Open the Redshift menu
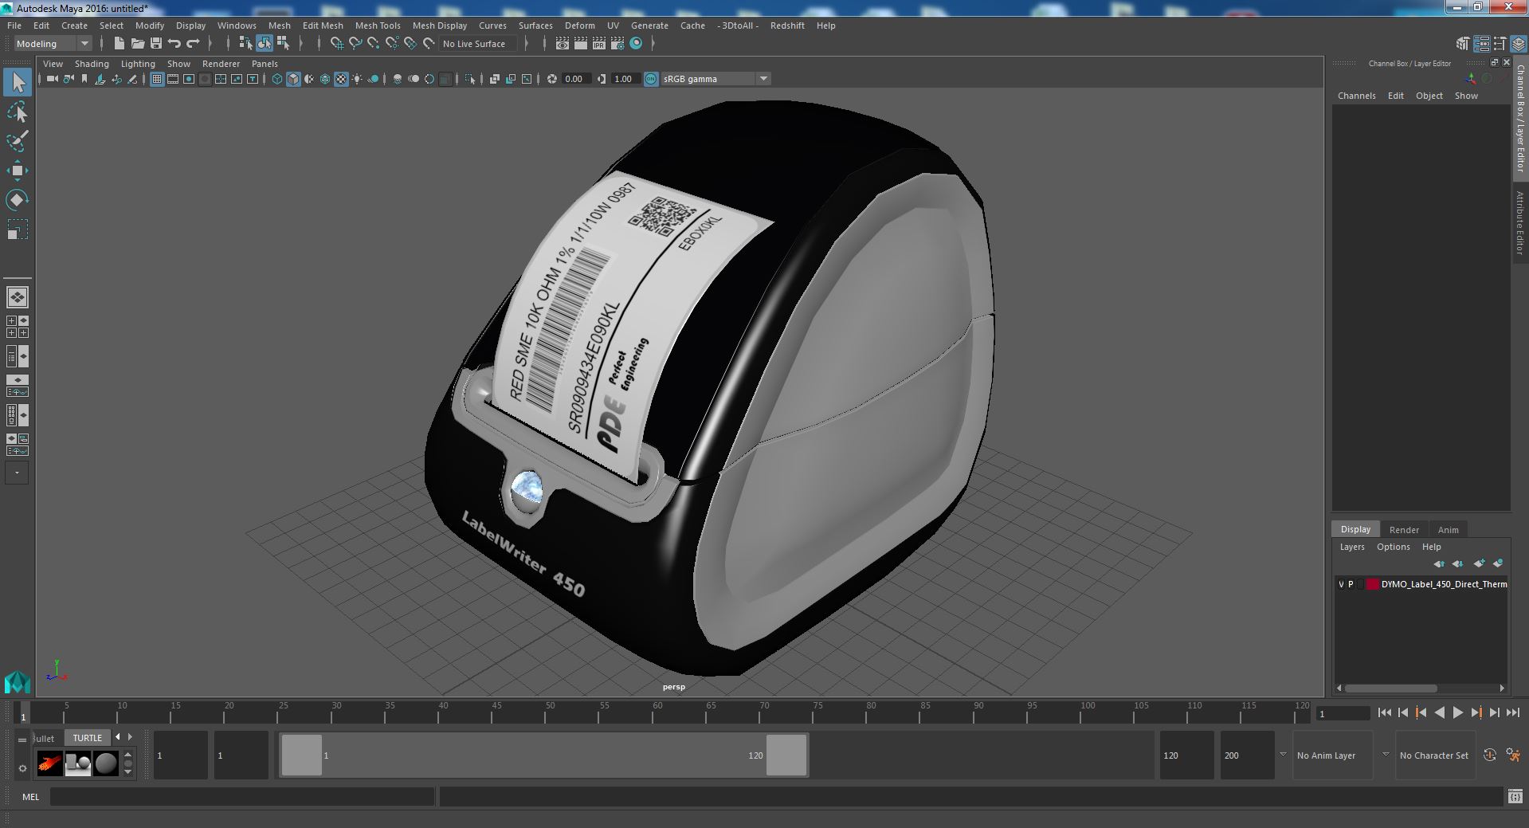Screen dimensions: 1529x828 click(x=787, y=26)
